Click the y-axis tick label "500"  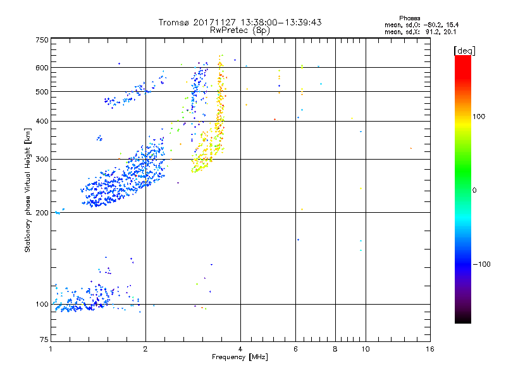tap(42, 92)
